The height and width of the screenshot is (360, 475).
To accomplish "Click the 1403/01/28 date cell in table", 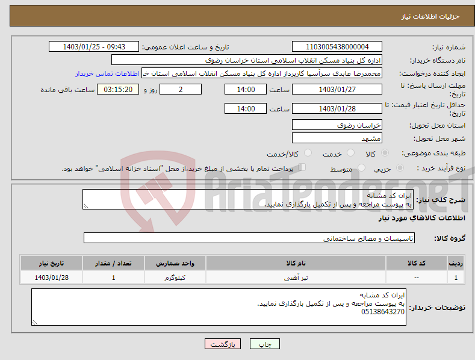I will 52,278.
